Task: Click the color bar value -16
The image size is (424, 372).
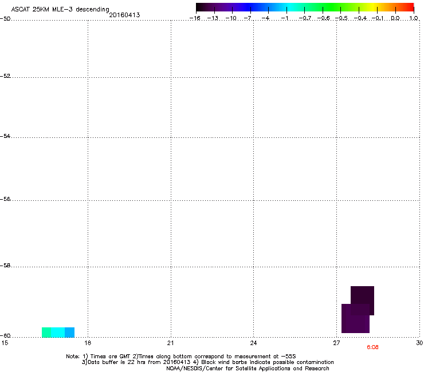Action: click(x=195, y=18)
